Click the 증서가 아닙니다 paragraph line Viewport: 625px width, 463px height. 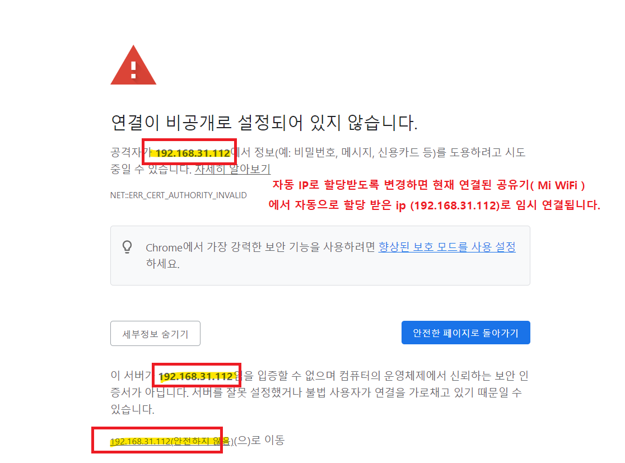(316, 392)
